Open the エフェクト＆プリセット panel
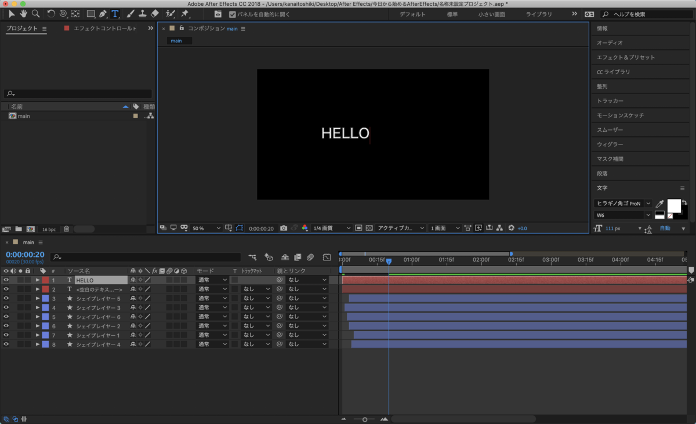 pyautogui.click(x=625, y=57)
